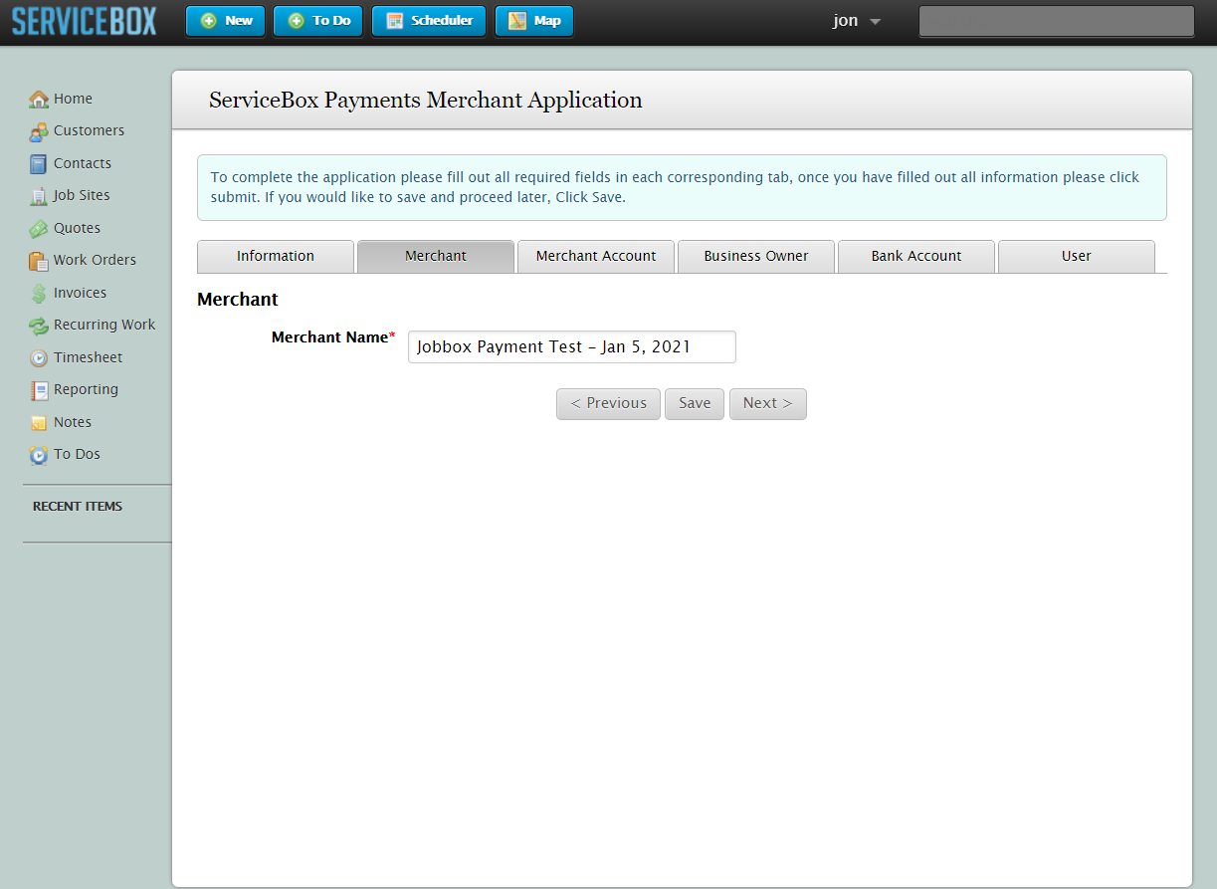The width and height of the screenshot is (1217, 889).
Task: Switch to the Bank Account tab
Action: coord(916,256)
